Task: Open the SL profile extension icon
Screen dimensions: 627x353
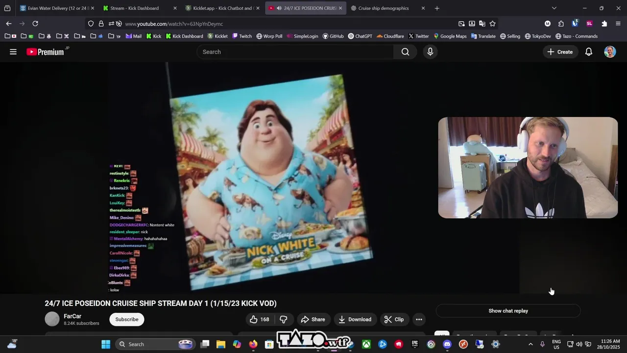Action: click(x=589, y=24)
